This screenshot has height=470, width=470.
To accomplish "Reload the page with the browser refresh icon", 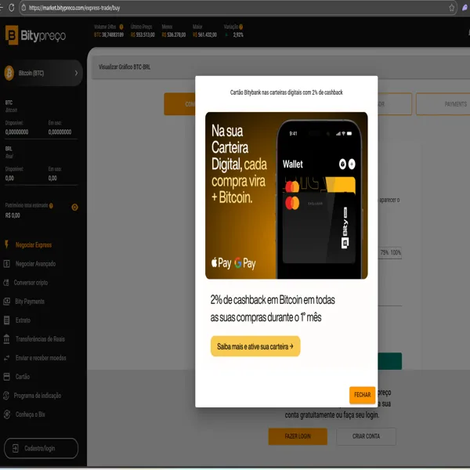I will (12, 8).
